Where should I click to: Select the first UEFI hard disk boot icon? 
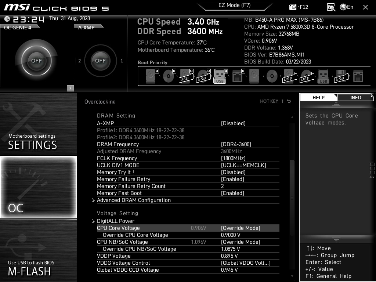(151, 76)
